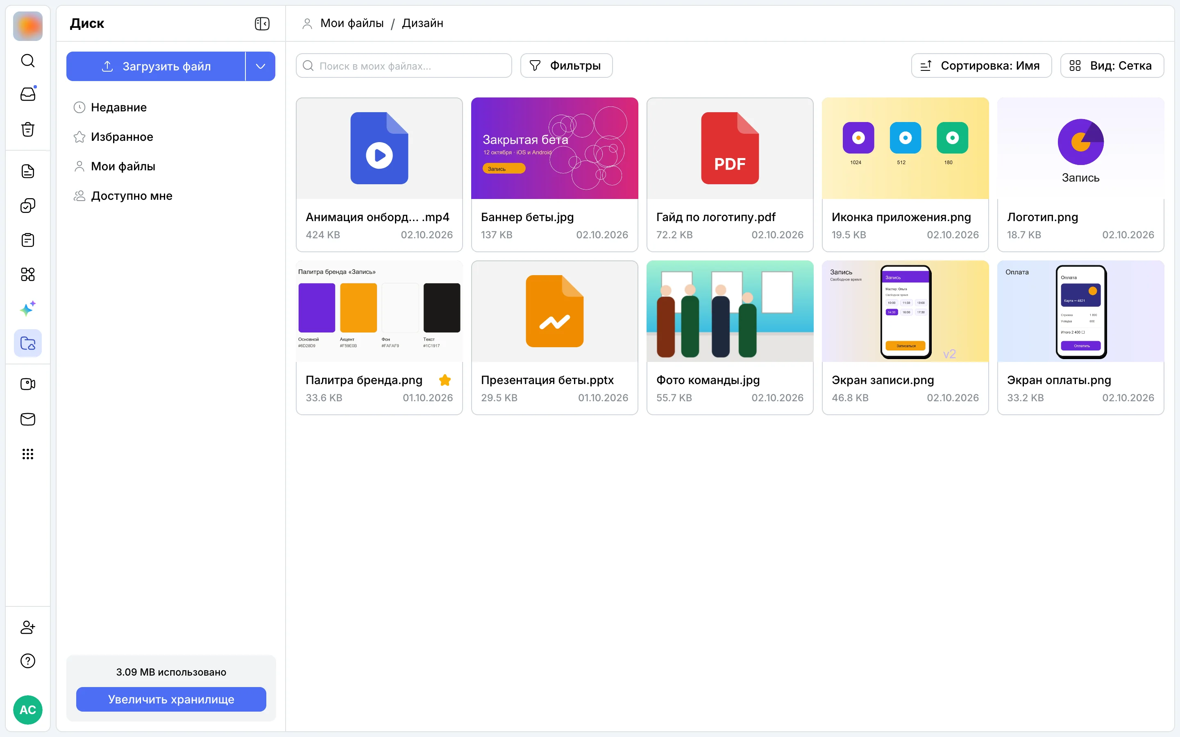Image resolution: width=1180 pixels, height=737 pixels.
Task: Select the Disk folder-cloud icon
Action: [28, 343]
